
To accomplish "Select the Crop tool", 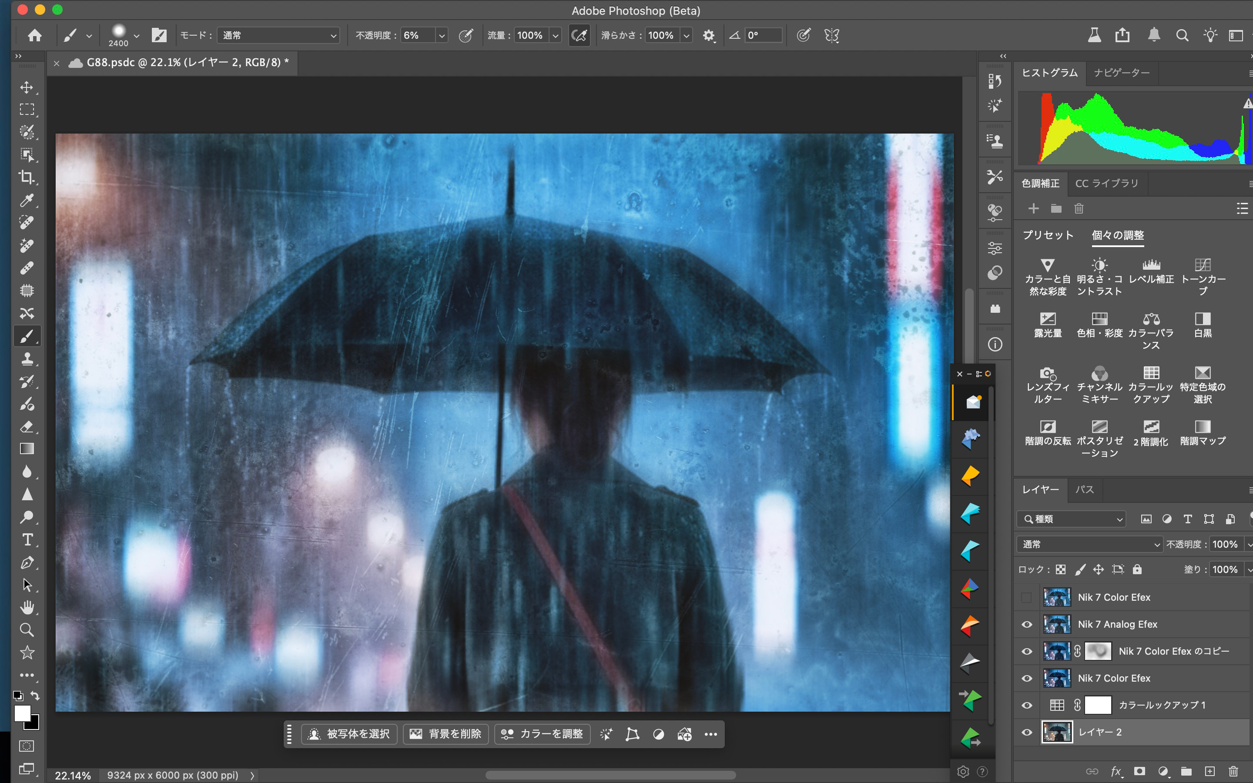I will (x=27, y=177).
